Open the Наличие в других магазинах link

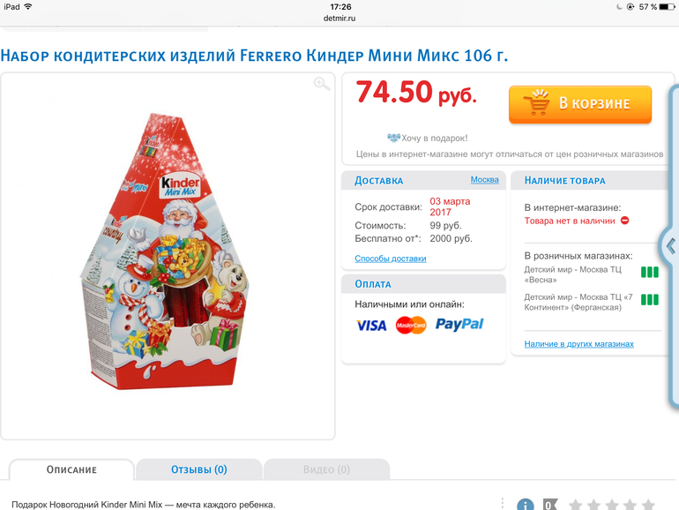point(579,344)
